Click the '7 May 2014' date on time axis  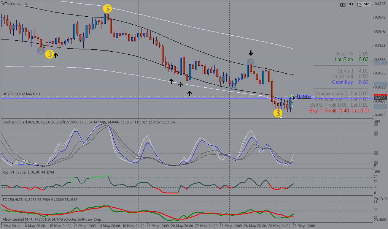(10, 226)
